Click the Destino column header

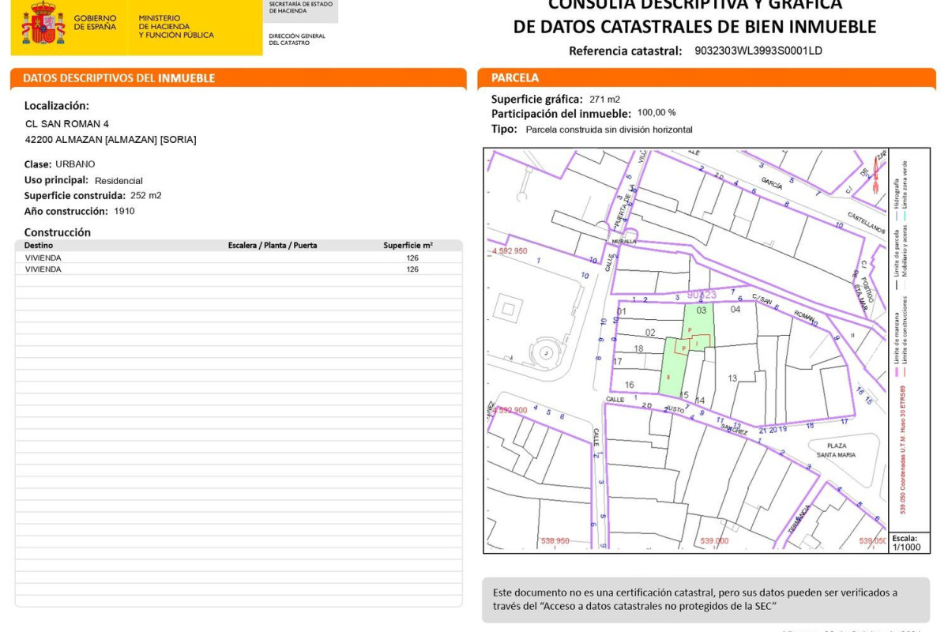[39, 246]
